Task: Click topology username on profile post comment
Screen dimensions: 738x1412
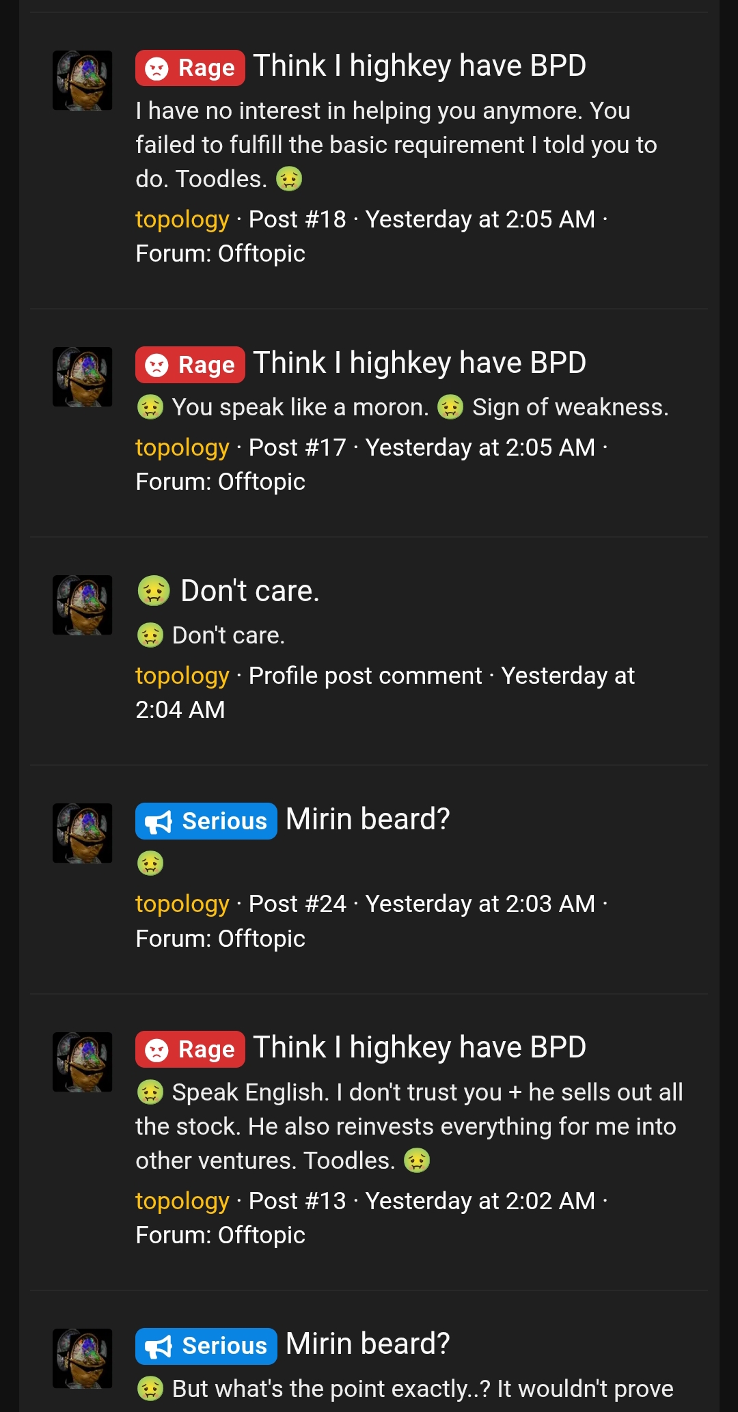Action: coord(182,676)
